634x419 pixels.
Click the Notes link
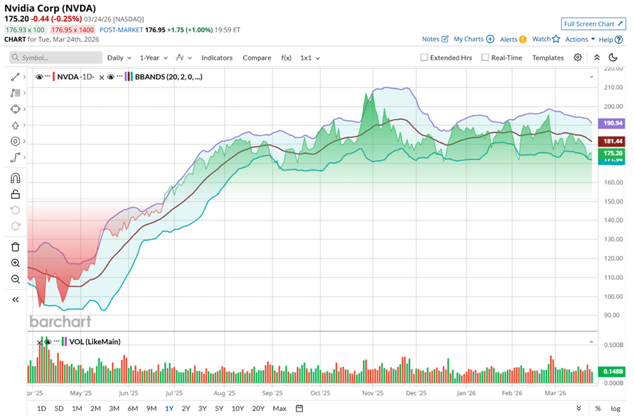pos(430,39)
